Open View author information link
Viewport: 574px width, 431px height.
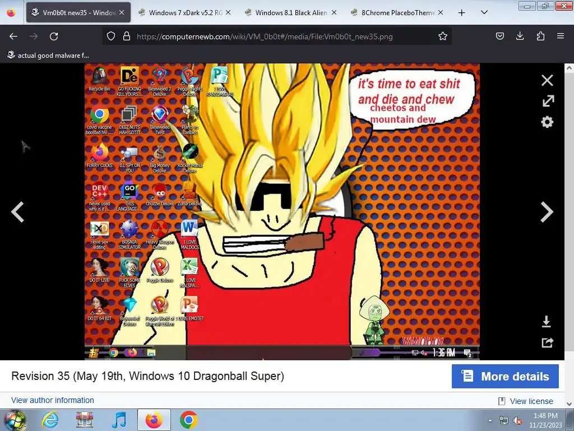[x=52, y=400]
